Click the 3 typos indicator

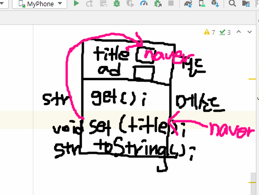click(225, 32)
